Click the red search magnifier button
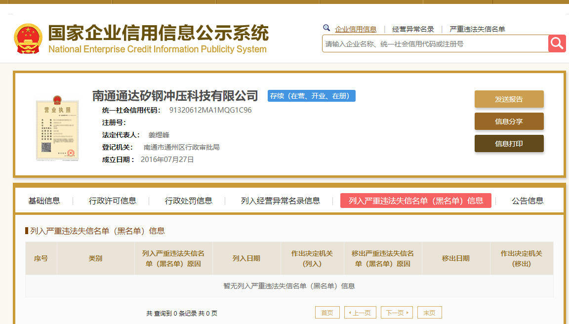This screenshot has width=569, height=324. (557, 43)
